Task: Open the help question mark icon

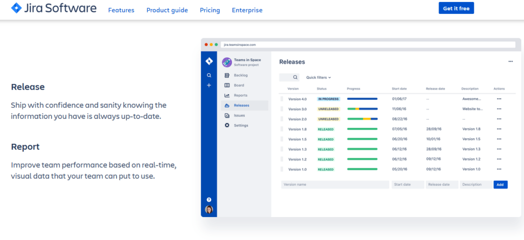Action: coord(209,200)
